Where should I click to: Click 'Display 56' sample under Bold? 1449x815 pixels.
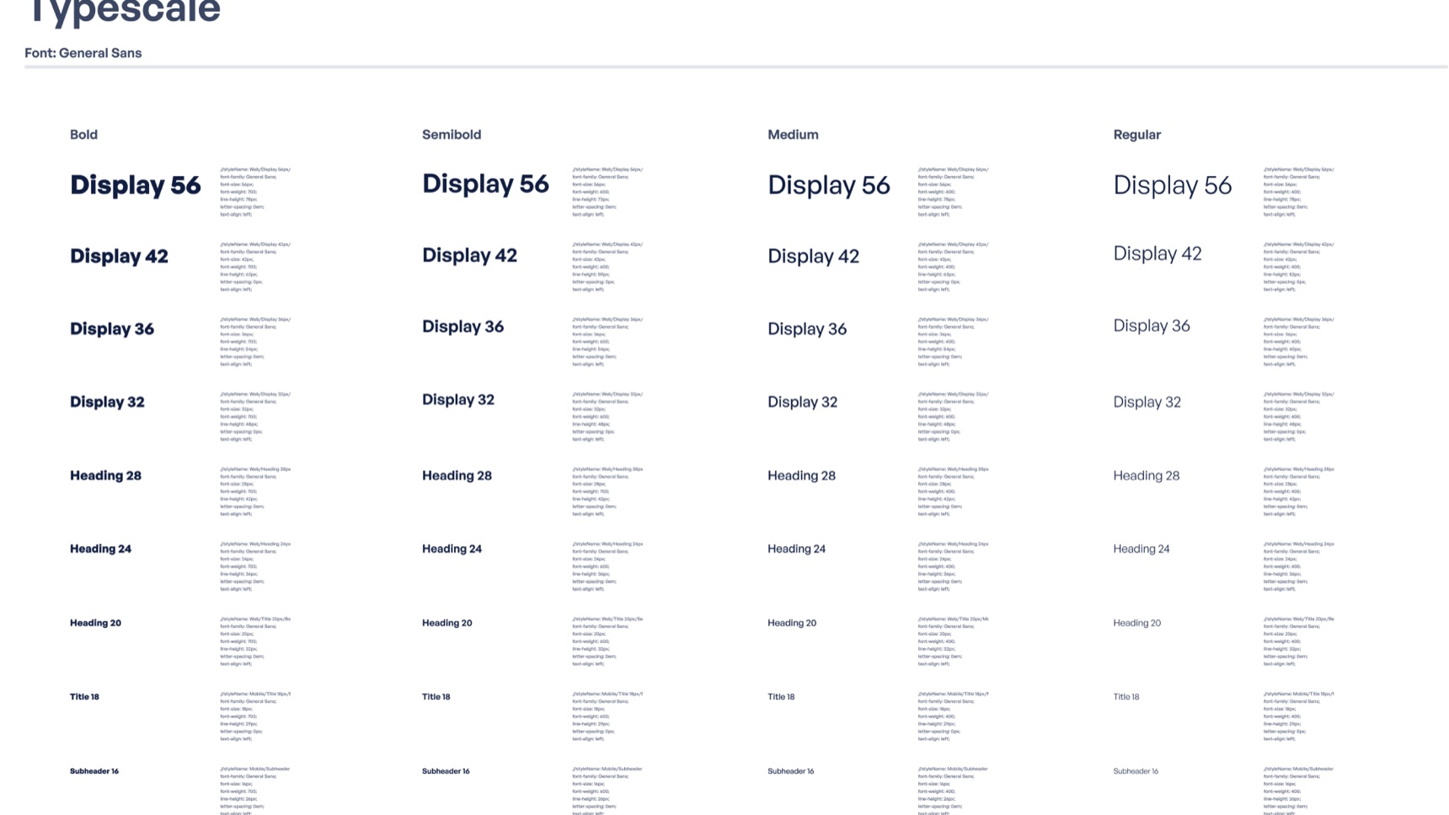click(x=136, y=185)
